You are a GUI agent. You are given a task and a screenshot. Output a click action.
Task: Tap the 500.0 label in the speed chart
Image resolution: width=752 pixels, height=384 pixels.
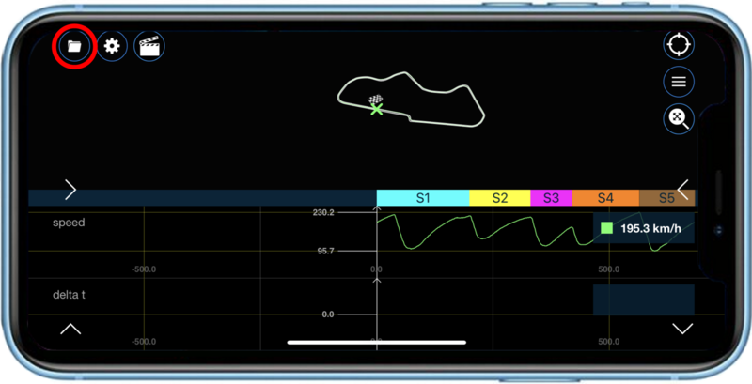pos(609,269)
